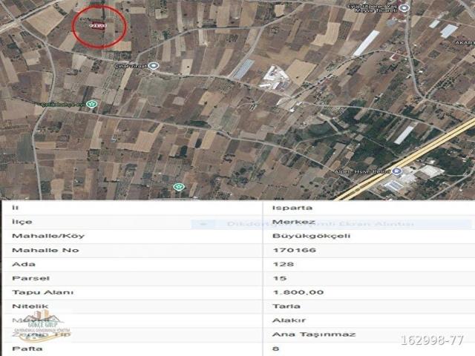Select the Tapu Alanı value 1.800,00

click(x=298, y=292)
